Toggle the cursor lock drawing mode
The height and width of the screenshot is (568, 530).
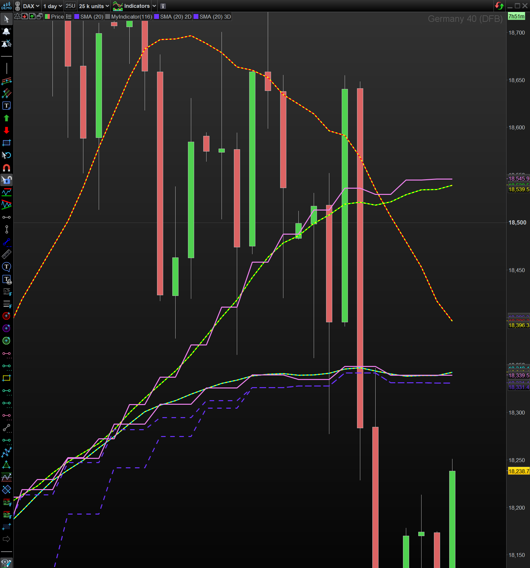click(x=7, y=180)
